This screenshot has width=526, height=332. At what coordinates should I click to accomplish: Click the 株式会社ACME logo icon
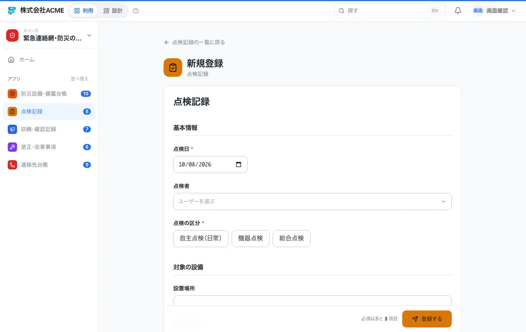pyautogui.click(x=12, y=11)
